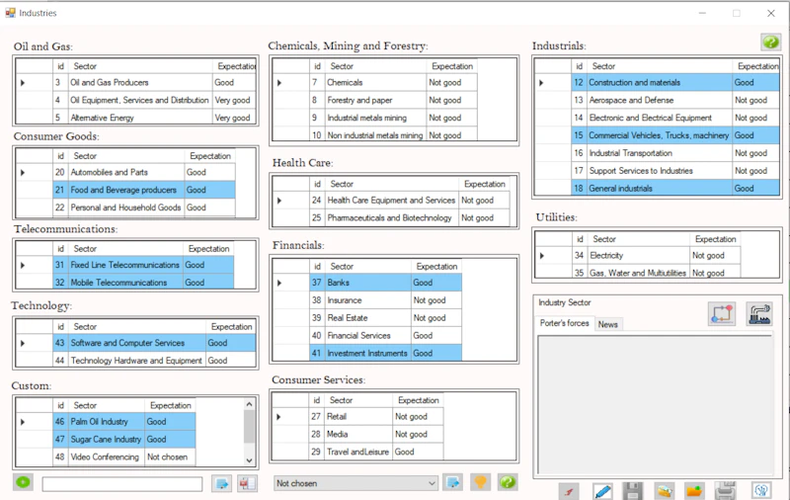Click the green help icon under Consumer Services
Screen dimensions: 790x500
point(508,482)
